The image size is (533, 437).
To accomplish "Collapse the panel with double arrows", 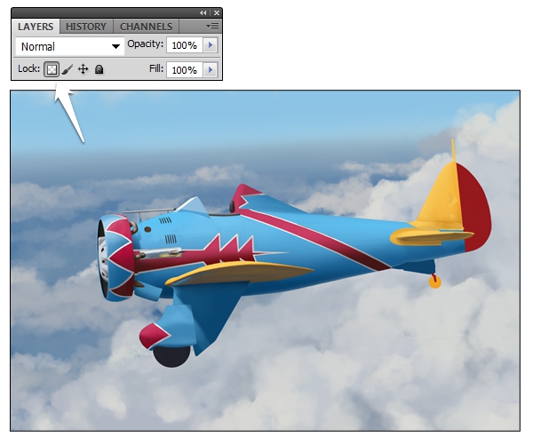I will (x=203, y=13).
